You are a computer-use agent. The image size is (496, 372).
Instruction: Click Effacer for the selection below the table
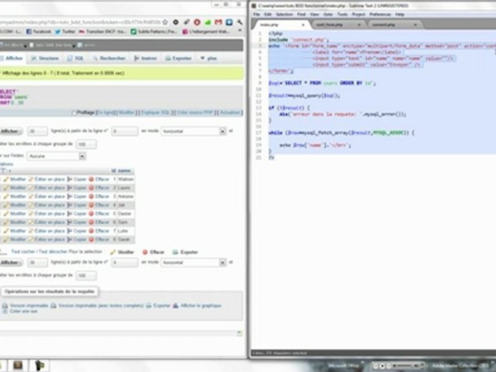[x=153, y=252]
